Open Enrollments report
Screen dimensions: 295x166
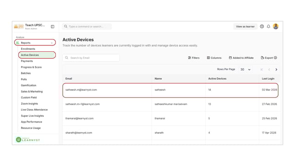point(28,49)
